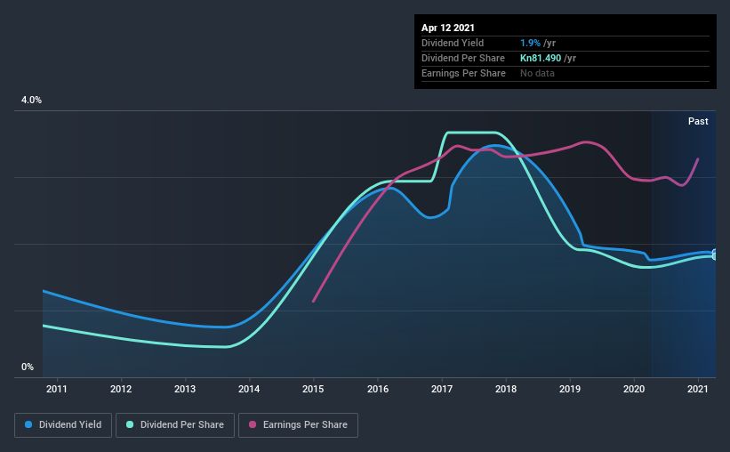Screen dimensions: 730x452
Task: Click 'Dividend Yield' row label in tooltip
Action: [453, 43]
